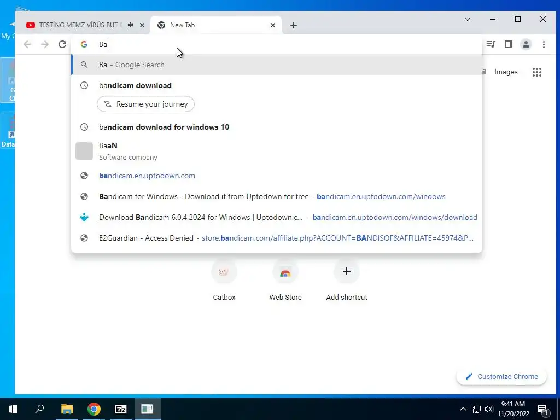This screenshot has height=420, width=560.
Task: Open File Explorer from the taskbar
Action: [67, 409]
